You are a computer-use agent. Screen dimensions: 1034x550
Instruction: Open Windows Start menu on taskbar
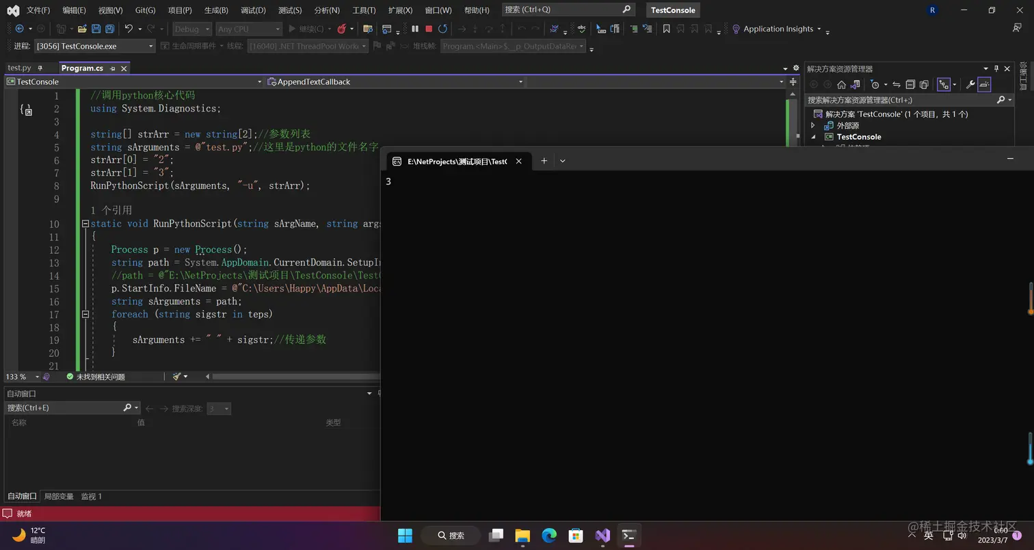405,535
